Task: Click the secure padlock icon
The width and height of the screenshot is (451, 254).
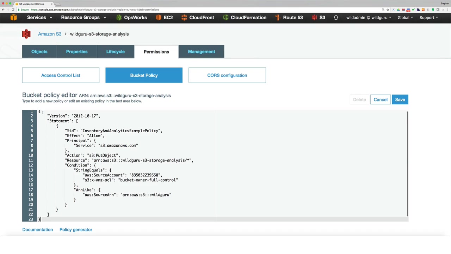Action: coord(19,10)
